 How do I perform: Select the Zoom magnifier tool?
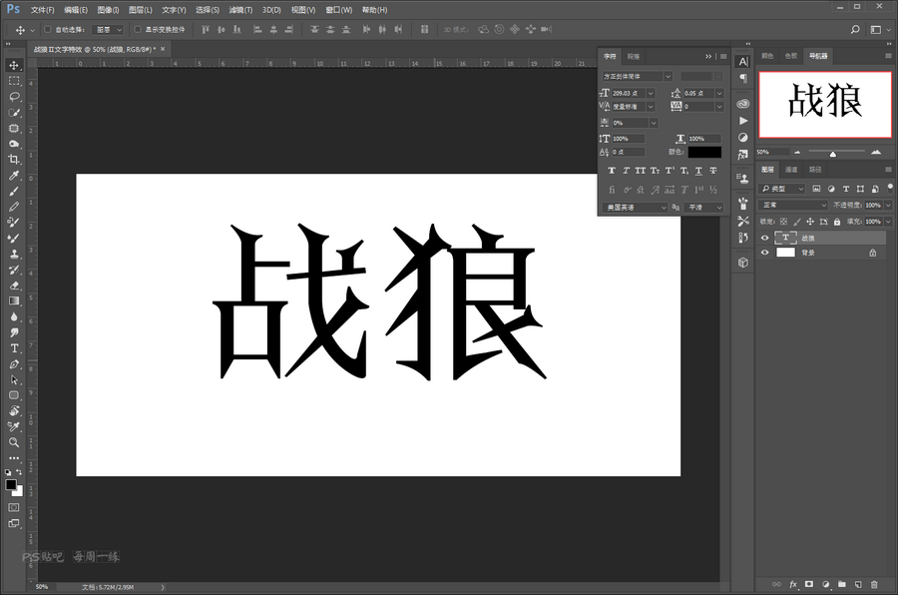14,442
